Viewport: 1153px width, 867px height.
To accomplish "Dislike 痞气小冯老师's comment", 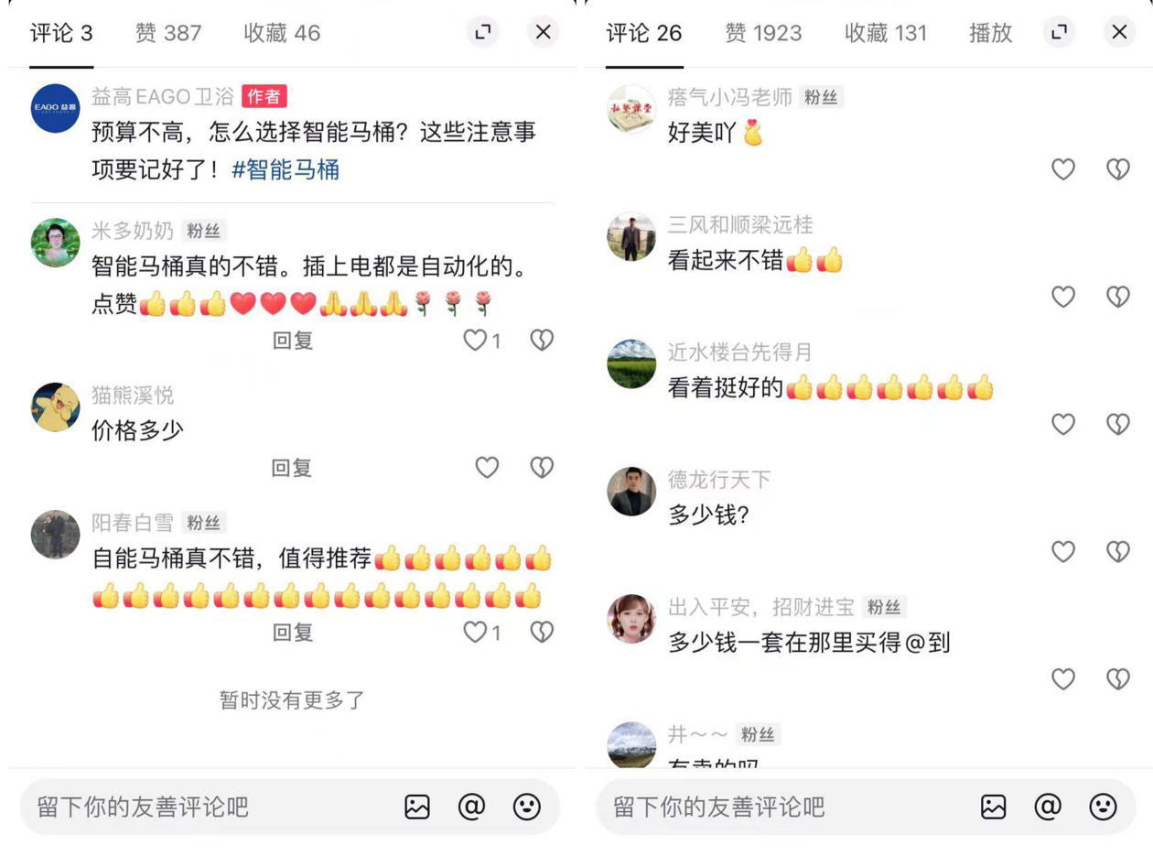I will 1118,169.
